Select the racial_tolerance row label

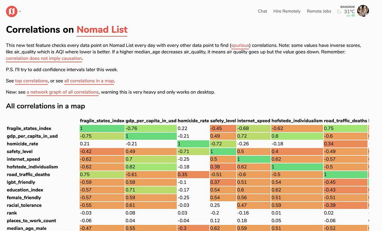tap(24, 205)
